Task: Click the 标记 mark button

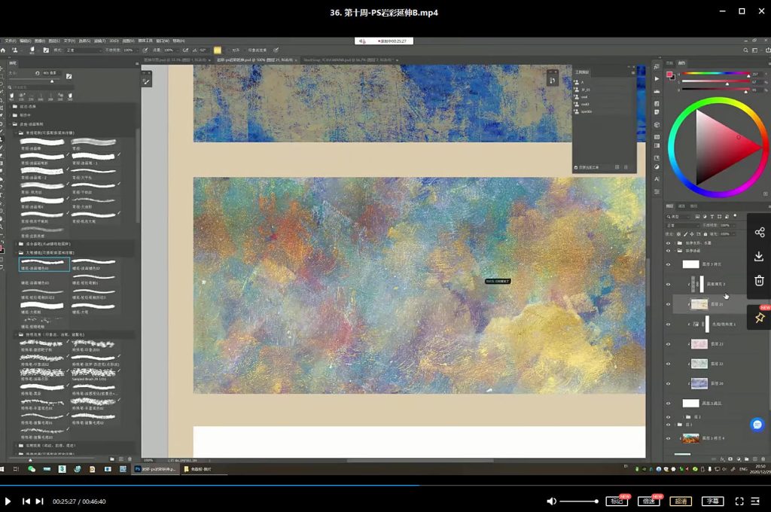Action: click(617, 501)
